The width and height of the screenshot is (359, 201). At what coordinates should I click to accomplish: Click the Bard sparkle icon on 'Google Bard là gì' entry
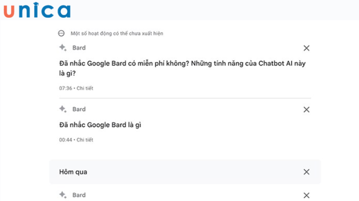(62, 109)
